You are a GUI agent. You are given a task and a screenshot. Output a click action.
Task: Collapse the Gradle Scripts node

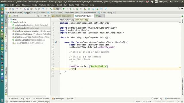click(x=9, y=22)
